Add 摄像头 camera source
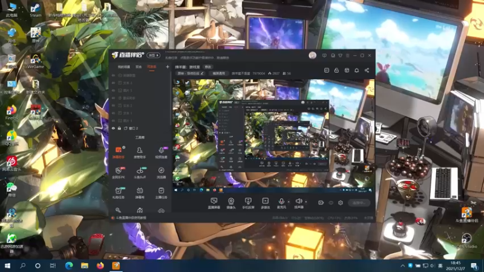 point(231,203)
